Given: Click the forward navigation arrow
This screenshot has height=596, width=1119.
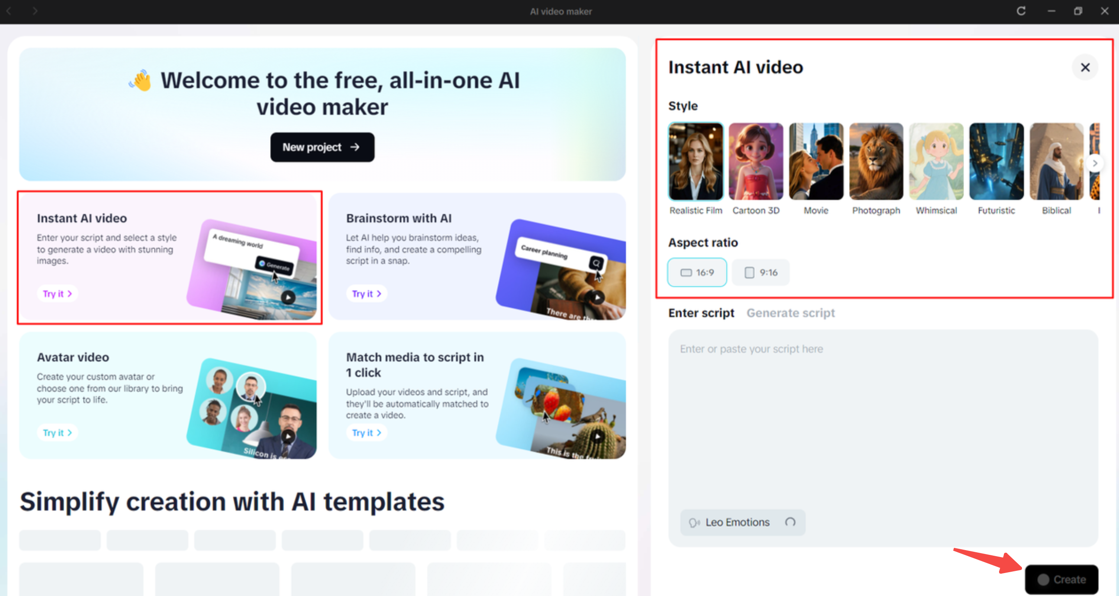Looking at the screenshot, I should 35,11.
